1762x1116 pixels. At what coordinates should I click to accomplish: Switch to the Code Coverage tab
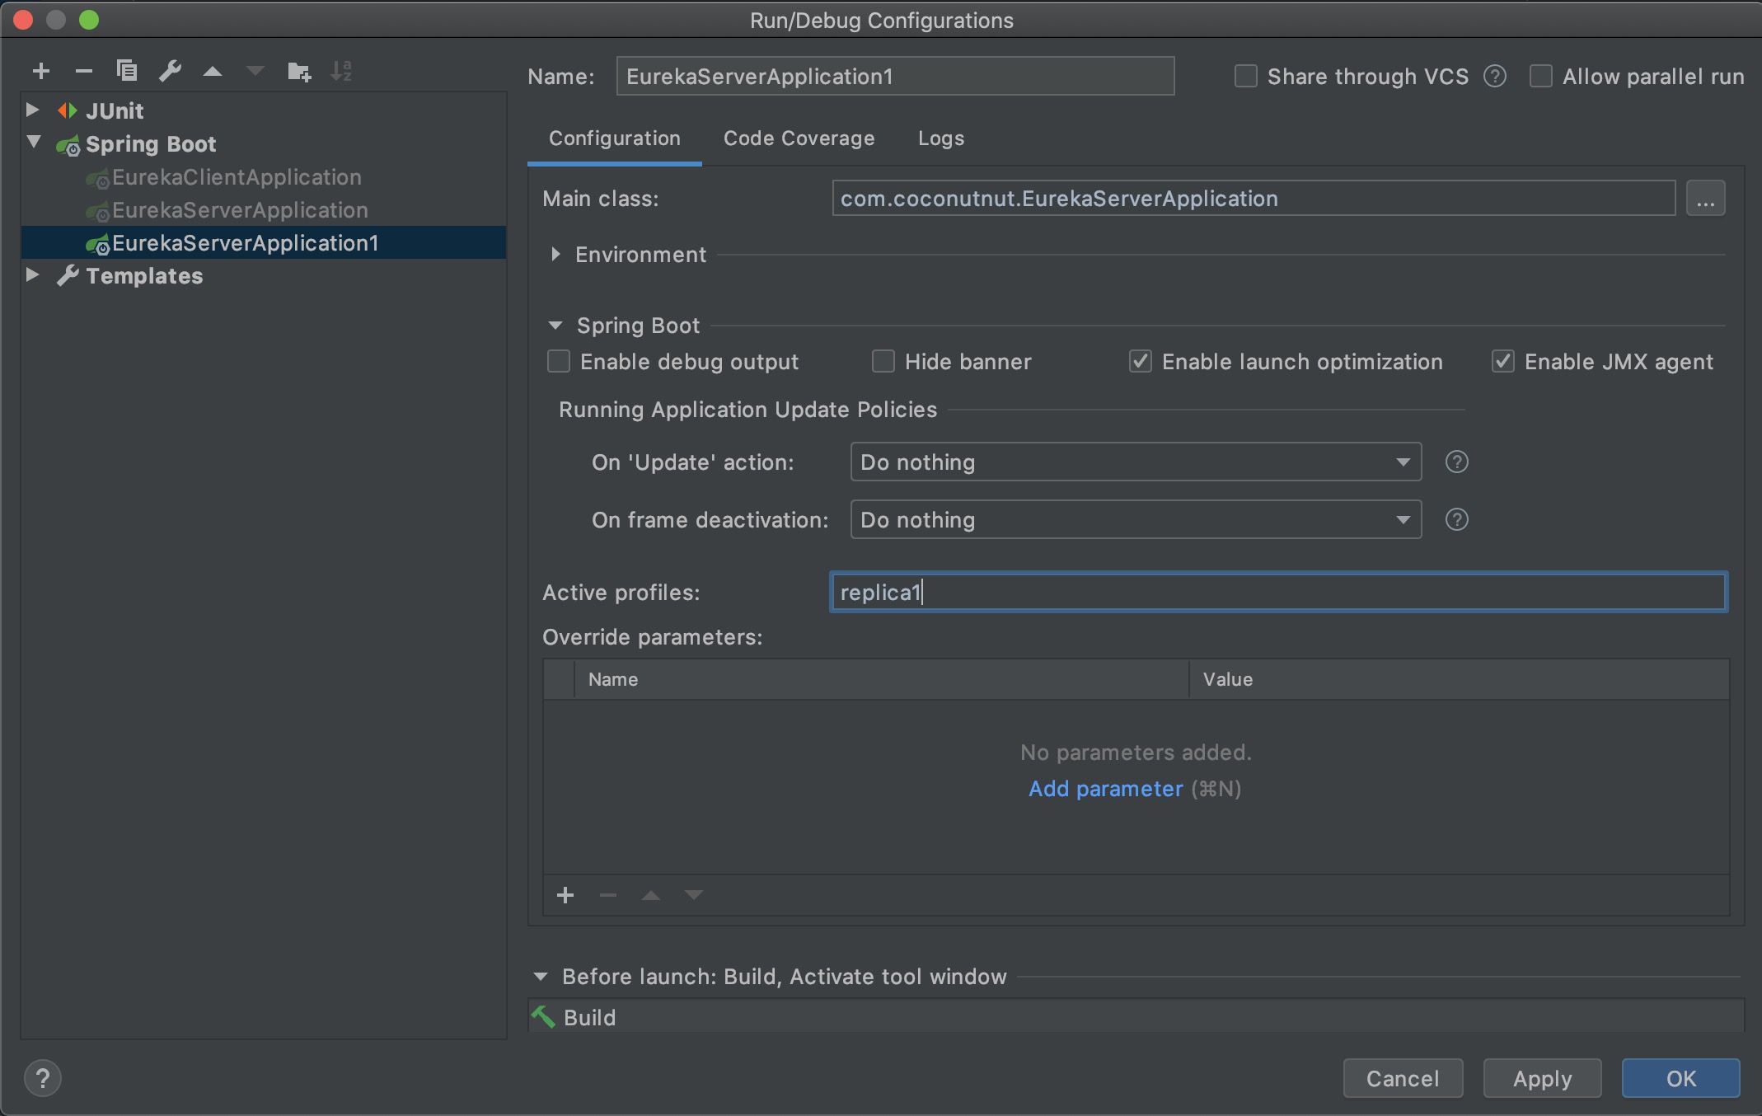799,138
